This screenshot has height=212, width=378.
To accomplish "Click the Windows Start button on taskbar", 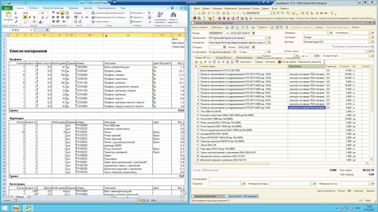I will pos(5,208).
